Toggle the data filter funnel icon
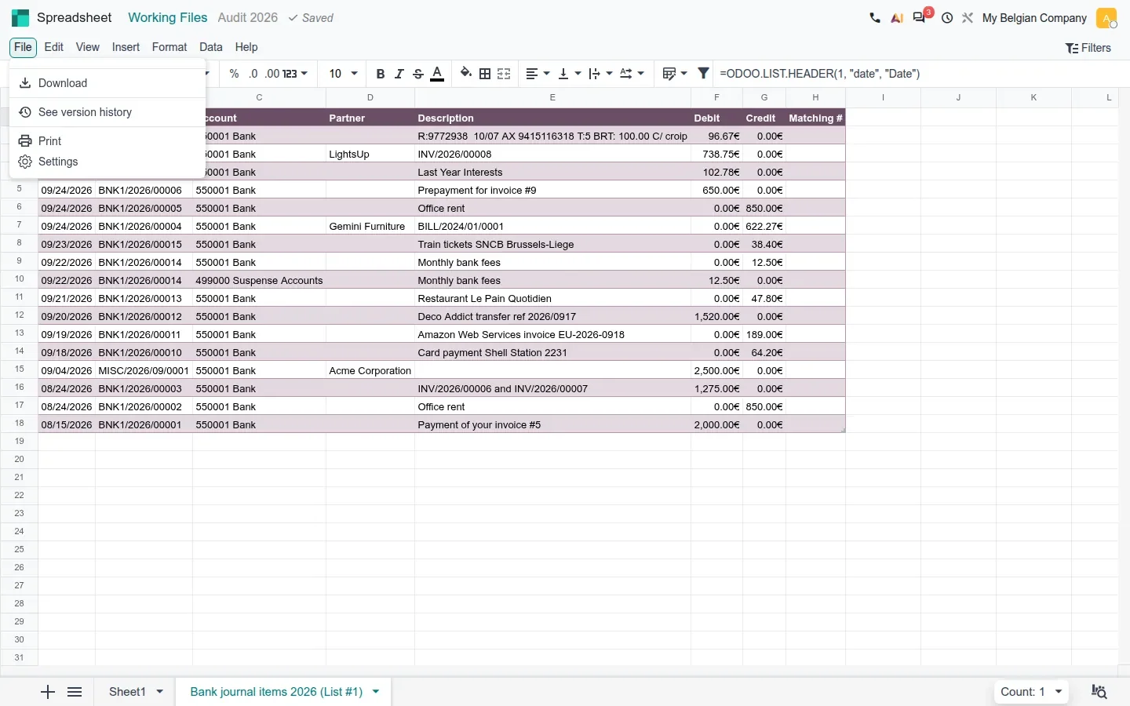1130x706 pixels. (704, 74)
